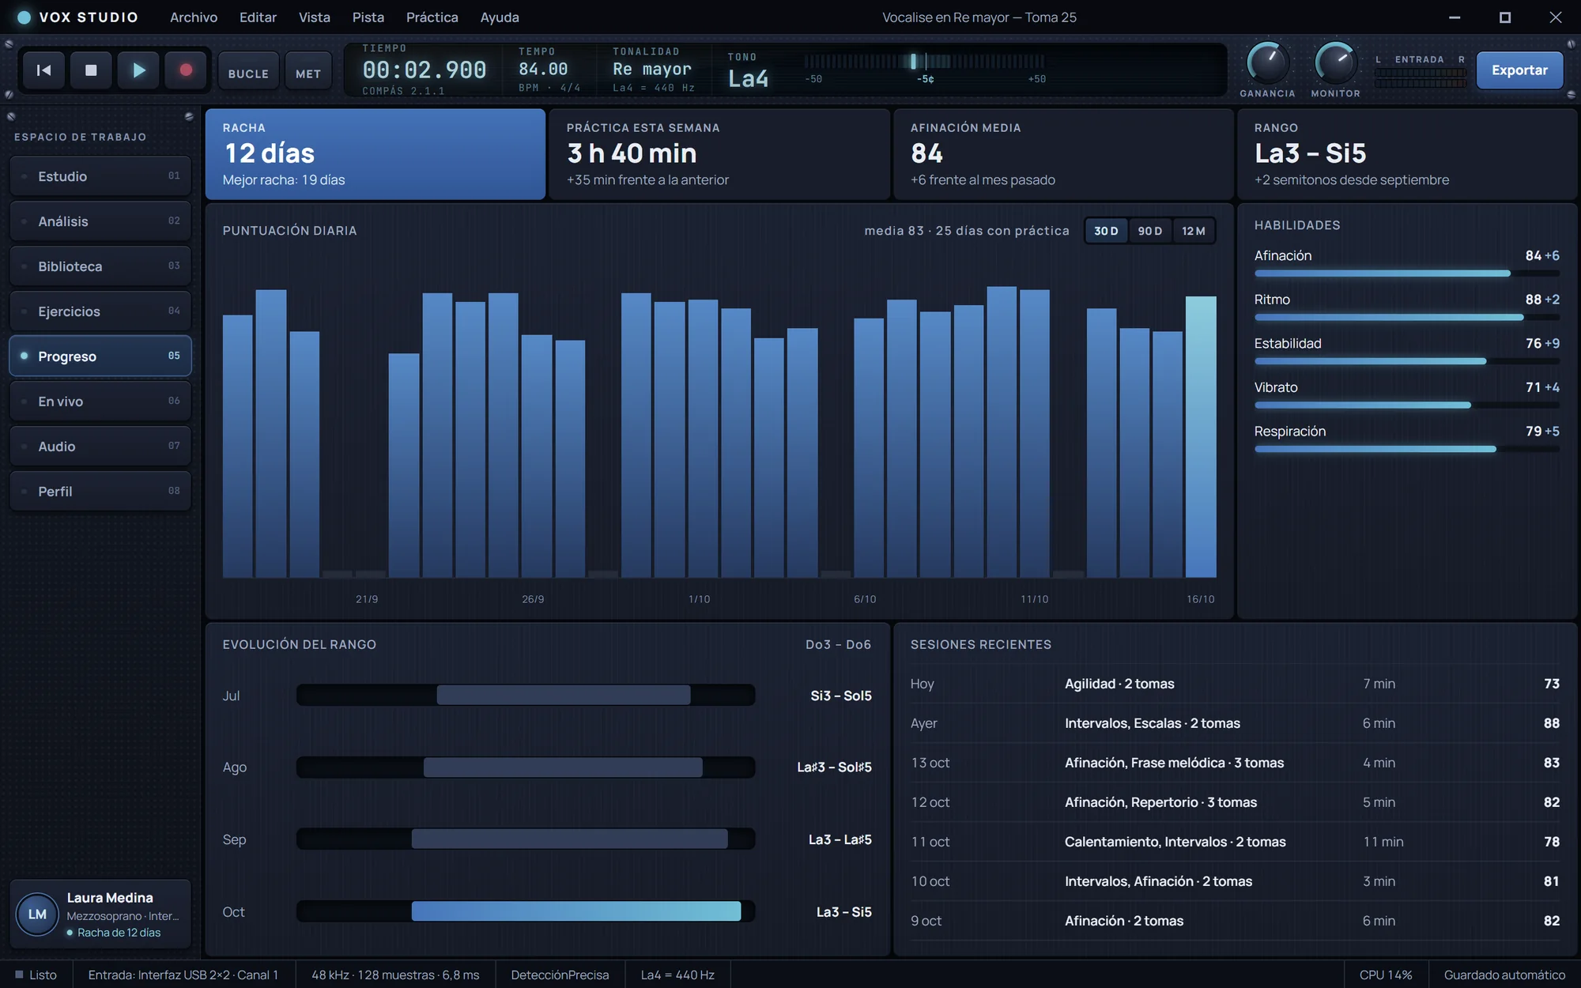Open the Editar menu
Image resolution: width=1581 pixels, height=988 pixels.
258,17
